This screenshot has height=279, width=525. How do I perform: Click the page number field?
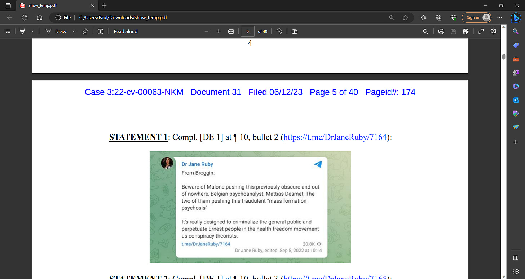pos(248,31)
